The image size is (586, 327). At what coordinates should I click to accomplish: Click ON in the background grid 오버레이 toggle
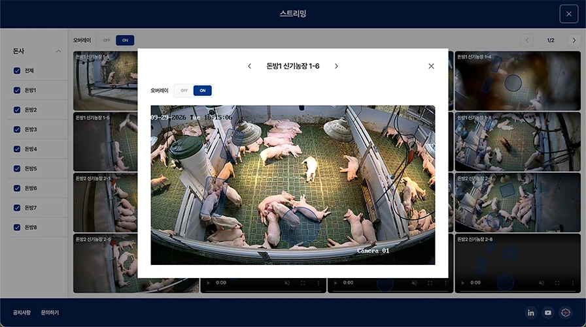[125, 40]
